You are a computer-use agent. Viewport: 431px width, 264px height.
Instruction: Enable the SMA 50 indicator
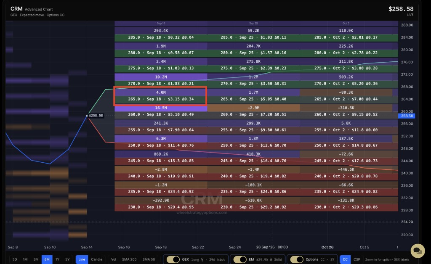(149, 259)
